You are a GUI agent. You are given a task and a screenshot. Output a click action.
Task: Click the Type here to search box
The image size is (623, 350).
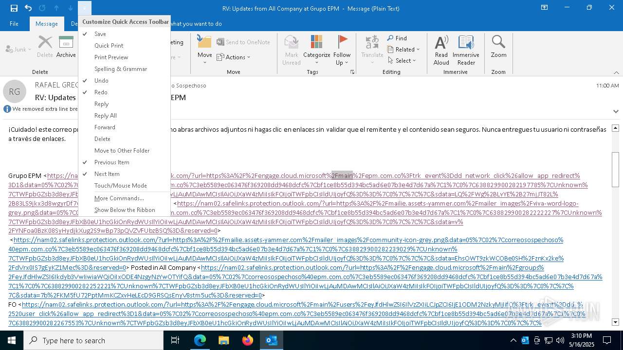pyautogui.click(x=93, y=340)
